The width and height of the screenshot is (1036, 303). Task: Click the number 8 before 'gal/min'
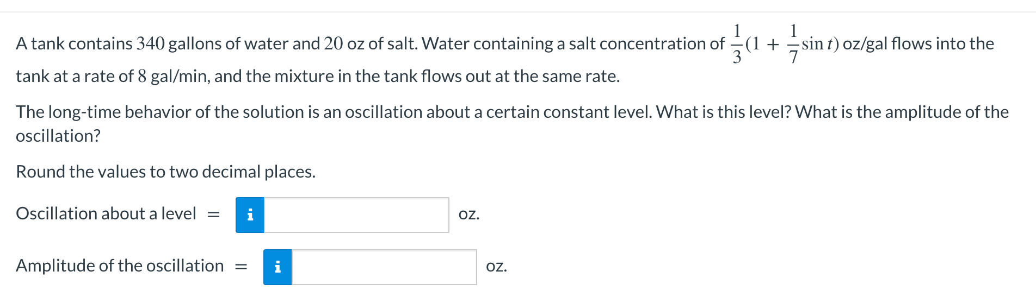click(x=142, y=76)
